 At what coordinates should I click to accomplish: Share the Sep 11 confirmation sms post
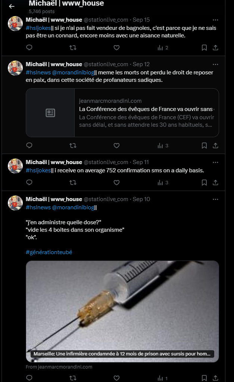tap(215, 182)
